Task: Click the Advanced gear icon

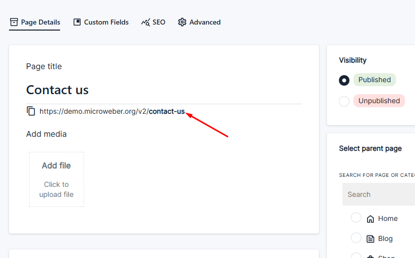Action: point(182,22)
